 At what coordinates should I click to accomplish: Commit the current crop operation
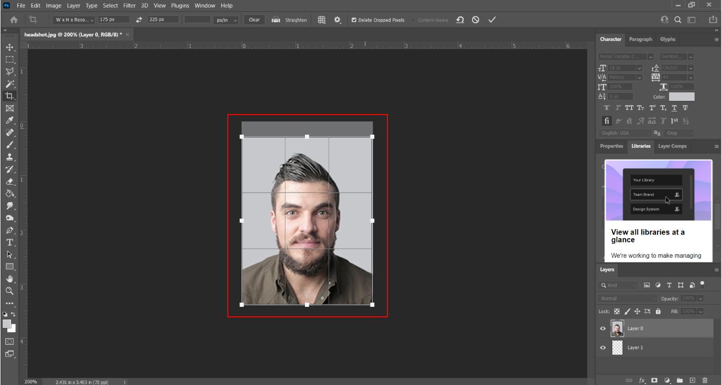(492, 20)
